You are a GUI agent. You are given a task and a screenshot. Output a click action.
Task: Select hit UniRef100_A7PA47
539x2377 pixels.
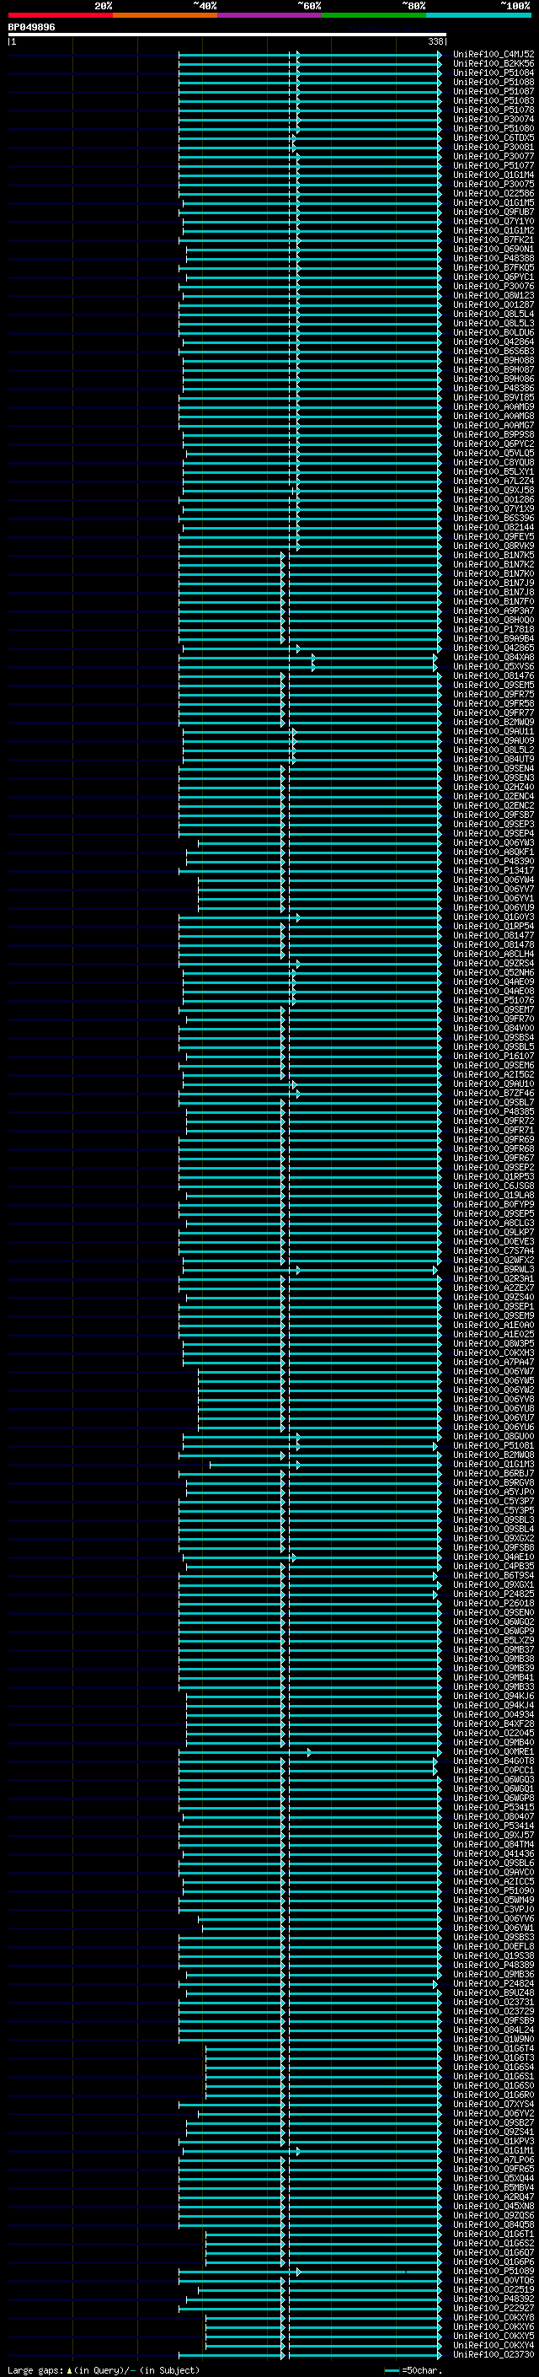point(494,1362)
